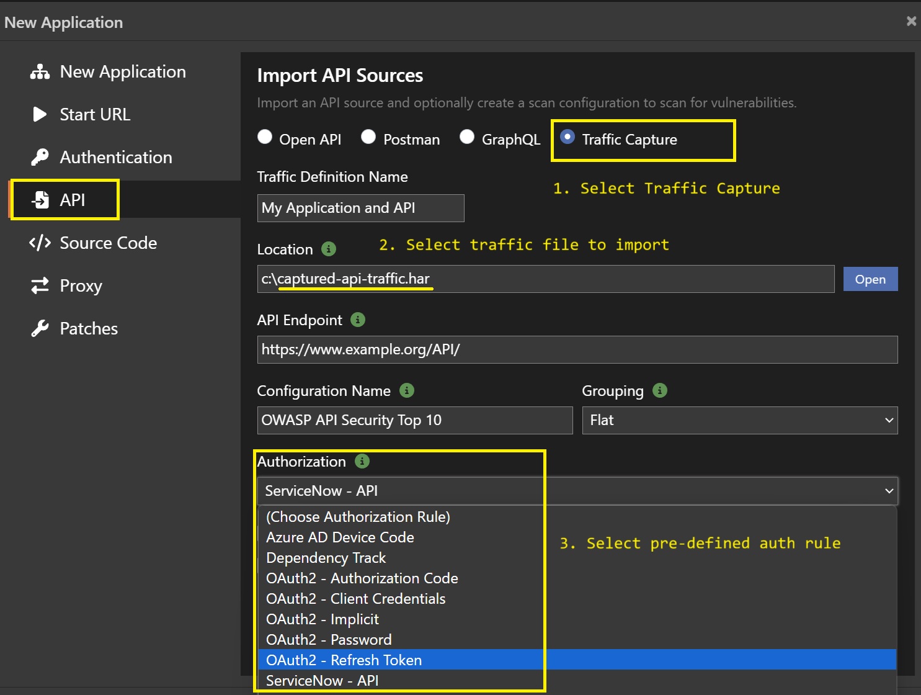Select the Traffic Capture radio button
The image size is (921, 695).
click(x=567, y=137)
